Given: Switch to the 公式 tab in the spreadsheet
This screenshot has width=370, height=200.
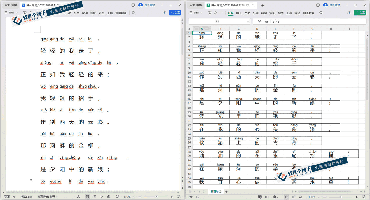Looking at the screenshot, I should tap(256, 13).
